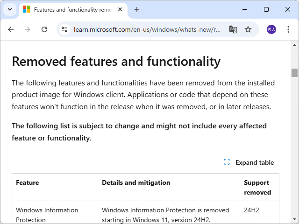Bookmark this page with star icon
299x224 pixels.
(248, 29)
